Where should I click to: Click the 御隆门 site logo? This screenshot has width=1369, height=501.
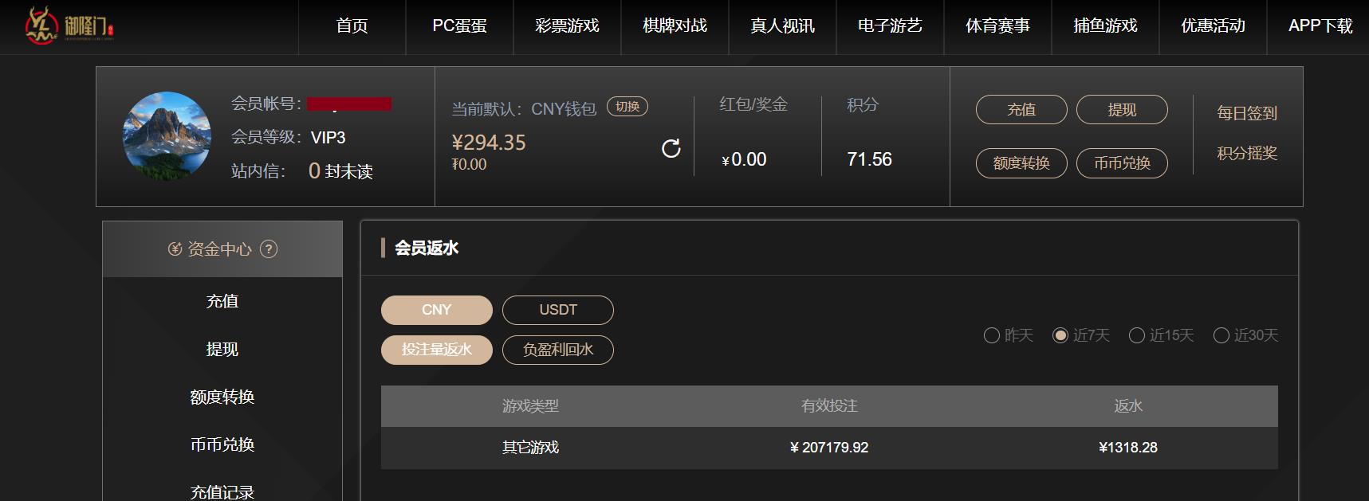point(68,25)
